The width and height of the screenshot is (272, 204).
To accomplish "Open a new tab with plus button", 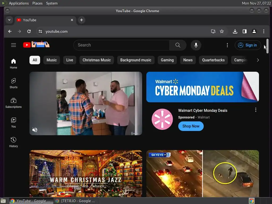I will pyautogui.click(x=81, y=20).
